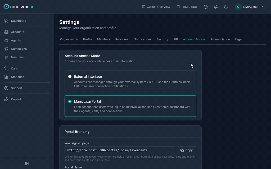Click the 'Your sign-in page' label
The height and width of the screenshot is (169, 271).
(77, 143)
